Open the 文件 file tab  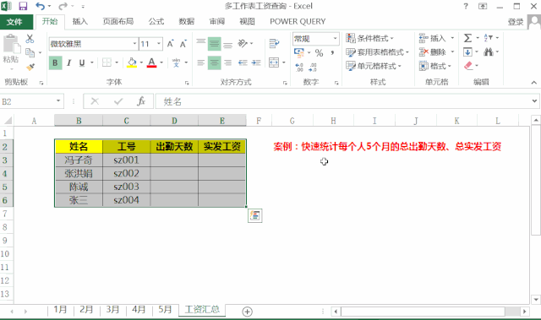tap(14, 22)
